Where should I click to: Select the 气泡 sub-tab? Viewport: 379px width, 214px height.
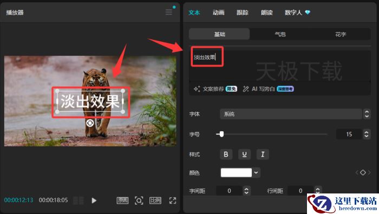(x=280, y=34)
